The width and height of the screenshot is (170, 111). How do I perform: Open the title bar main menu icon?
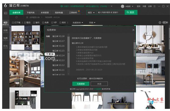[154, 6]
